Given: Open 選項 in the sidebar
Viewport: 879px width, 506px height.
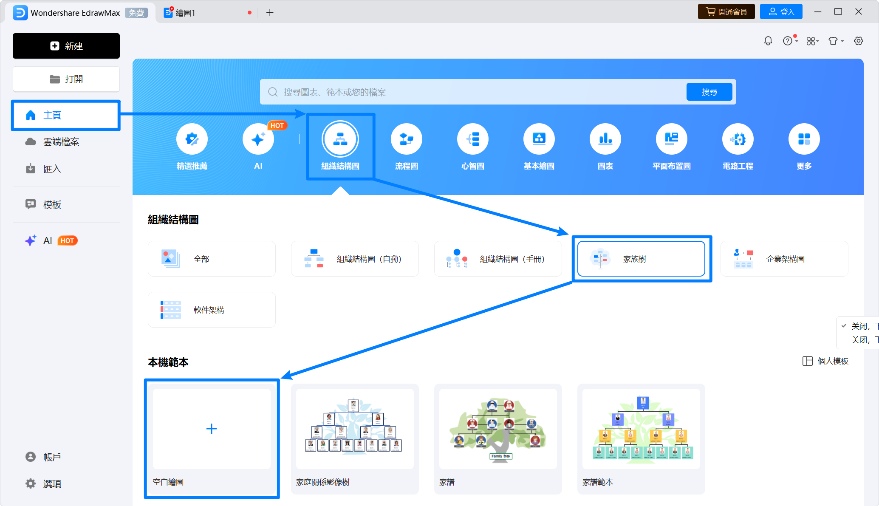Looking at the screenshot, I should tap(66, 483).
